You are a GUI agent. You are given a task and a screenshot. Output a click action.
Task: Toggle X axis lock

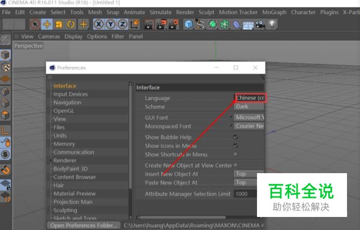tap(99, 24)
